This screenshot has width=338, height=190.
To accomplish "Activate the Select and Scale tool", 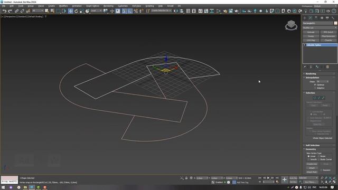I will click(x=82, y=11).
